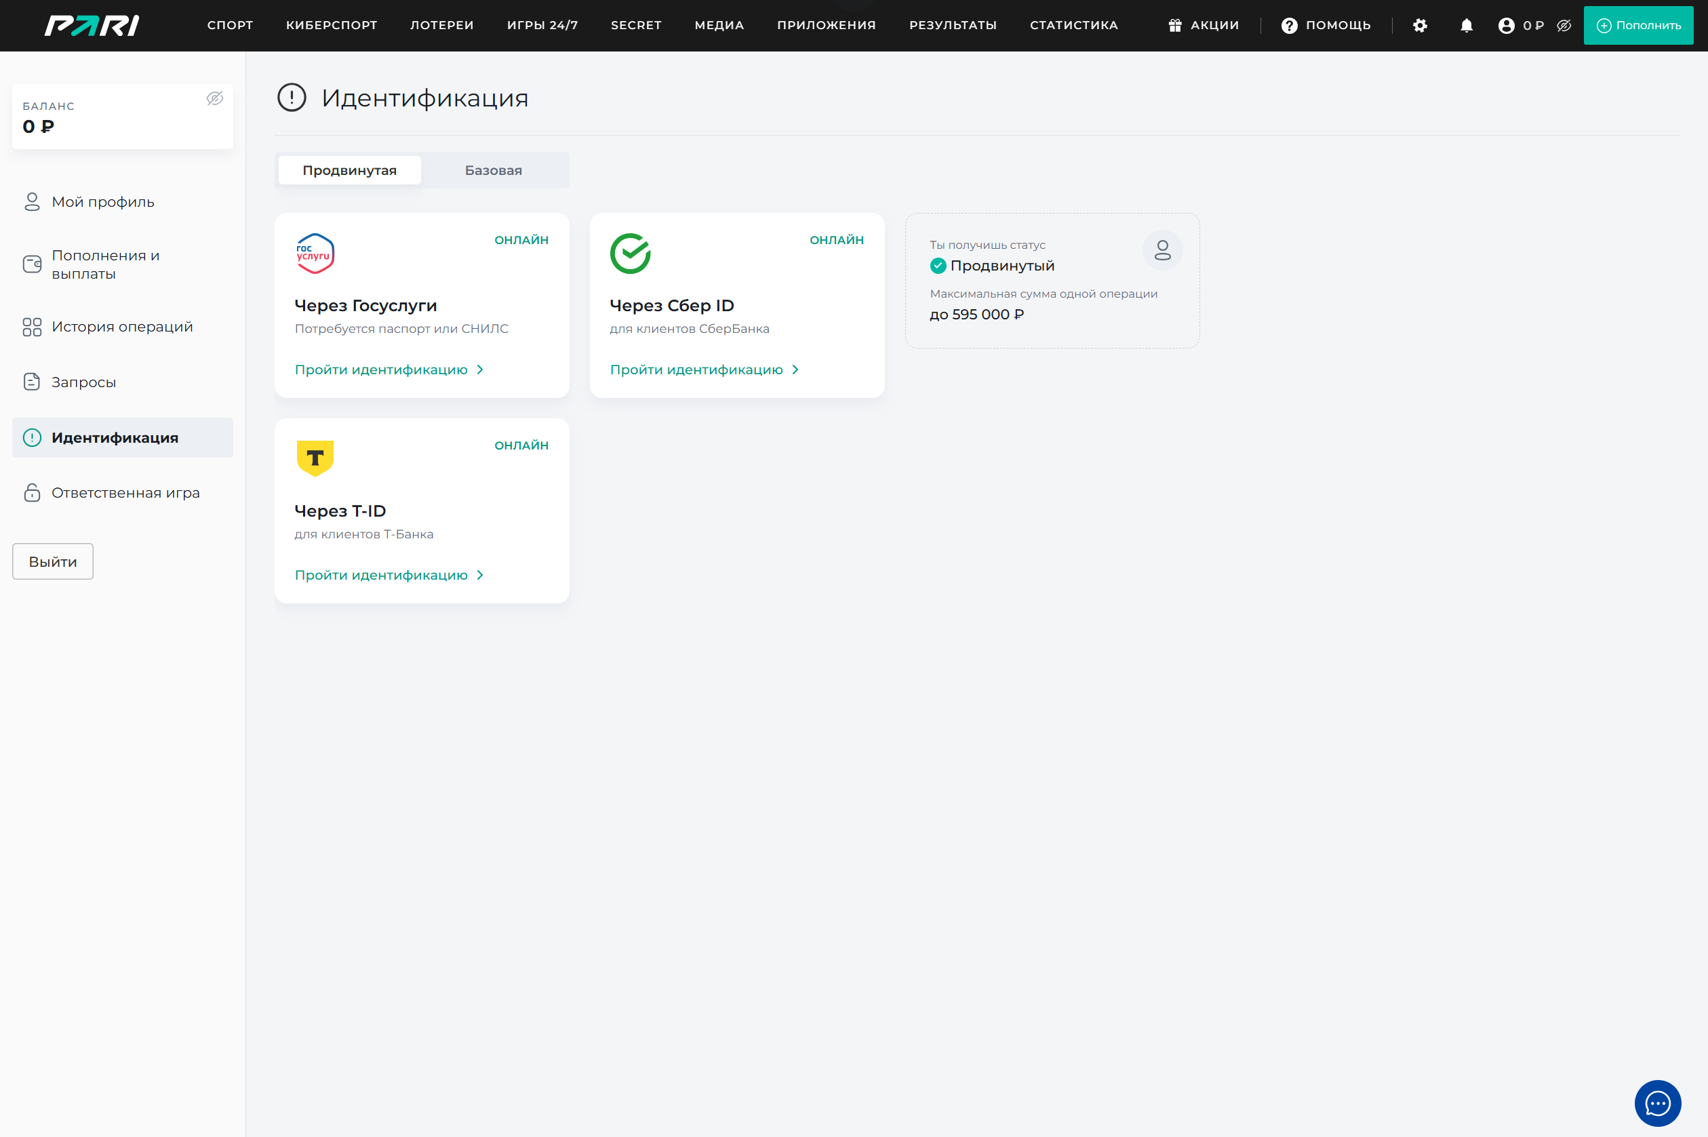This screenshot has height=1137, width=1708.
Task: Open the Лотереи menu
Action: [441, 25]
